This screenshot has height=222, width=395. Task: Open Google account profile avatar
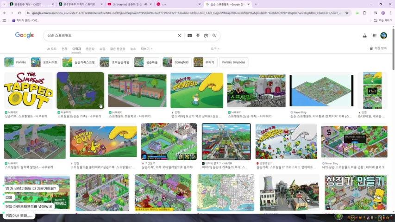click(x=383, y=36)
